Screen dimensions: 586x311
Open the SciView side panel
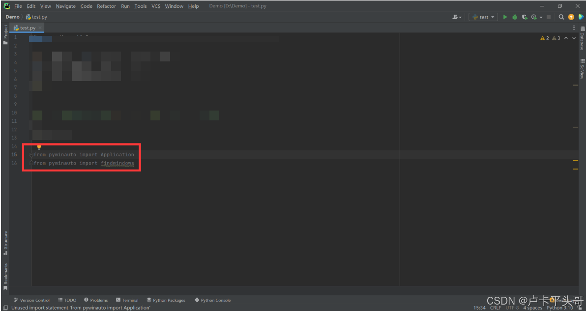pos(582,69)
